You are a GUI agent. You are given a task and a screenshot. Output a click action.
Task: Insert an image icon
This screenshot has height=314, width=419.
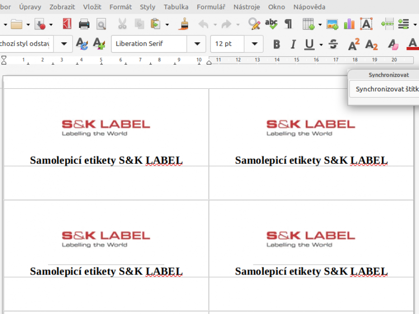tap(332, 24)
